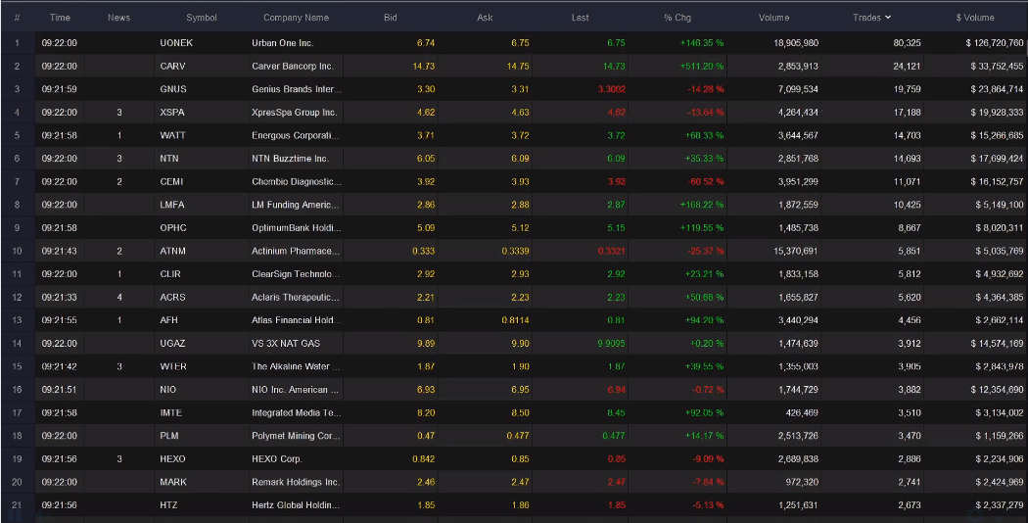Select the HEXO symbol
Image resolution: width=1028 pixels, height=523 pixels.
coord(172,458)
